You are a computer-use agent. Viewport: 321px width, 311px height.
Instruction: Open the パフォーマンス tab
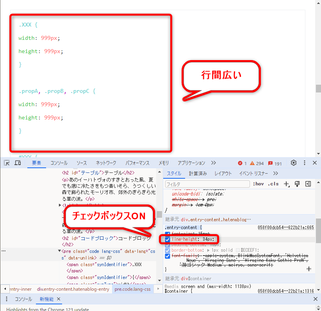[x=137, y=163]
